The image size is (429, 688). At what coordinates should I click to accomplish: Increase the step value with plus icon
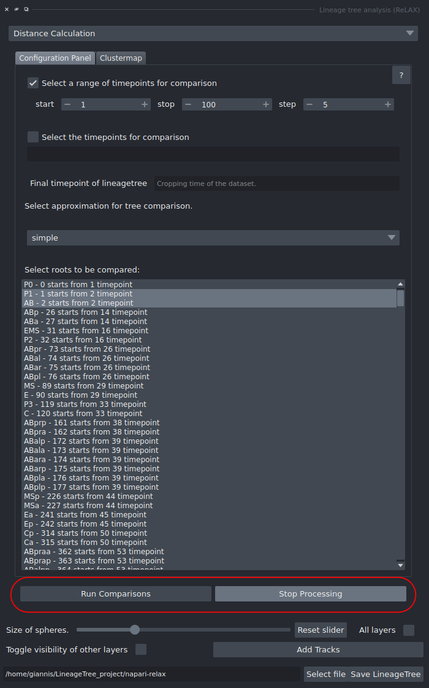388,104
